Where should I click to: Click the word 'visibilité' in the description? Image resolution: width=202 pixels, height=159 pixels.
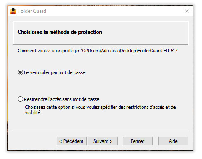click(33, 112)
